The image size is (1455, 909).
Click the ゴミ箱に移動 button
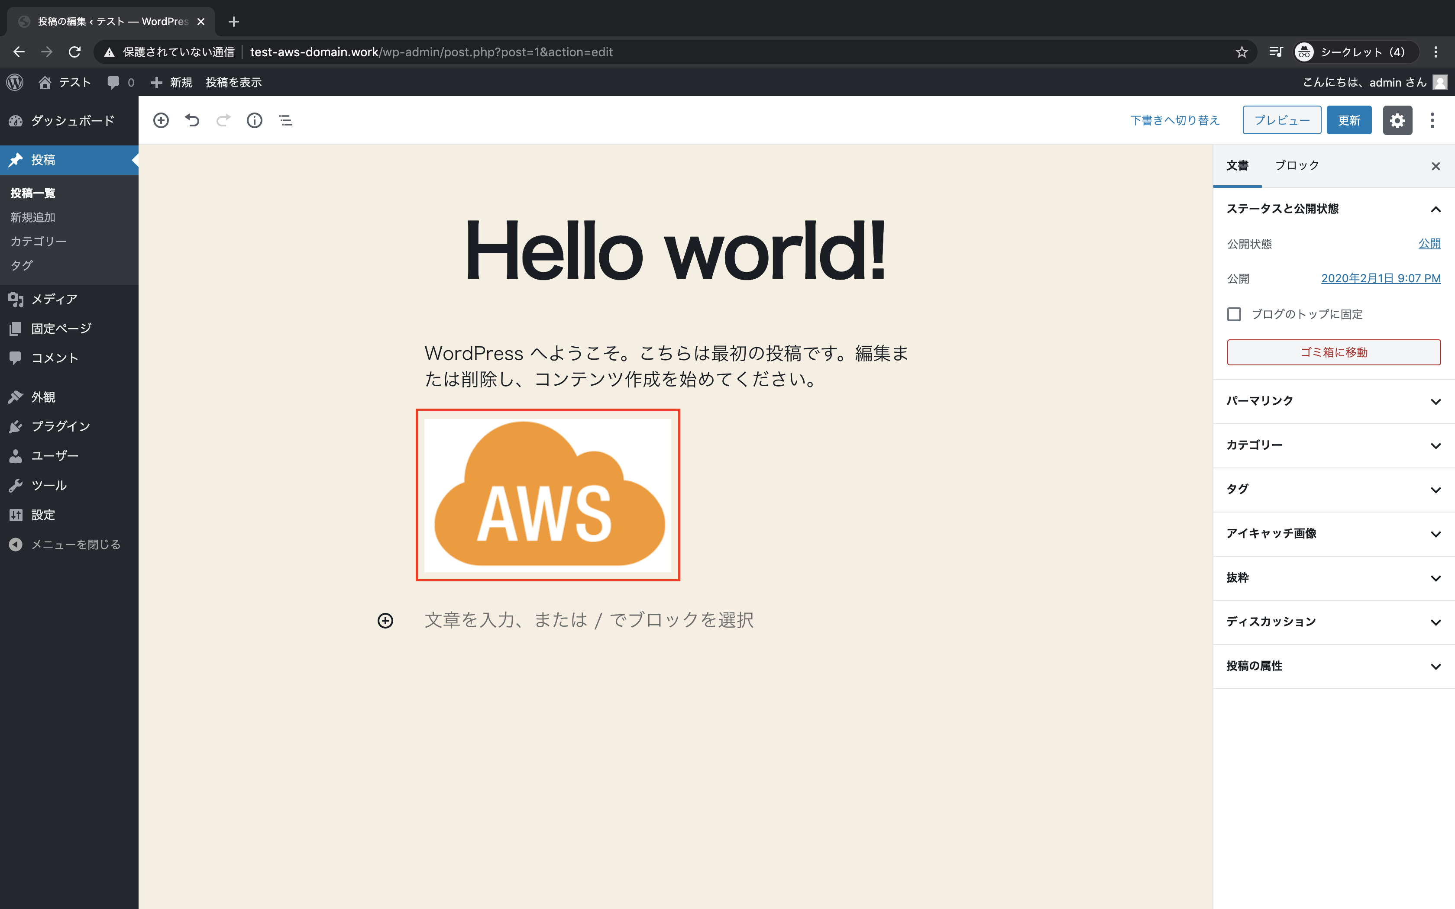coord(1334,352)
